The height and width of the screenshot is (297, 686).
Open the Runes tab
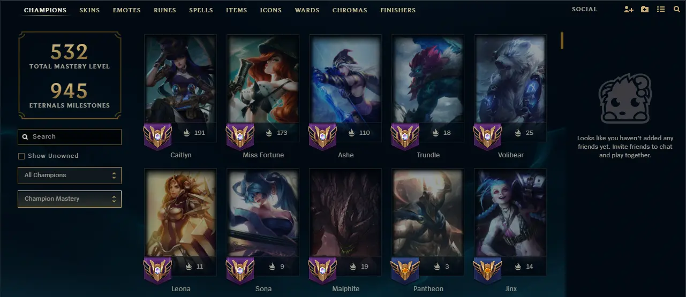[165, 10]
